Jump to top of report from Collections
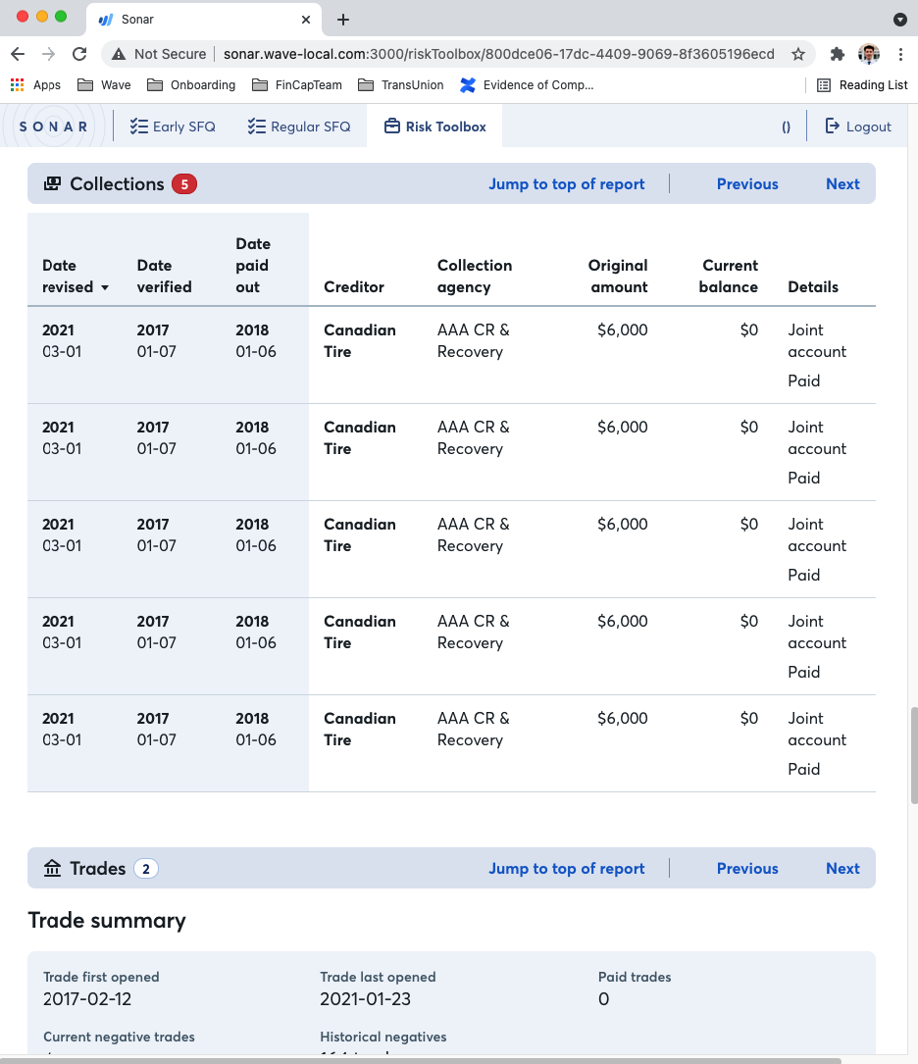This screenshot has width=918, height=1064. (x=567, y=183)
